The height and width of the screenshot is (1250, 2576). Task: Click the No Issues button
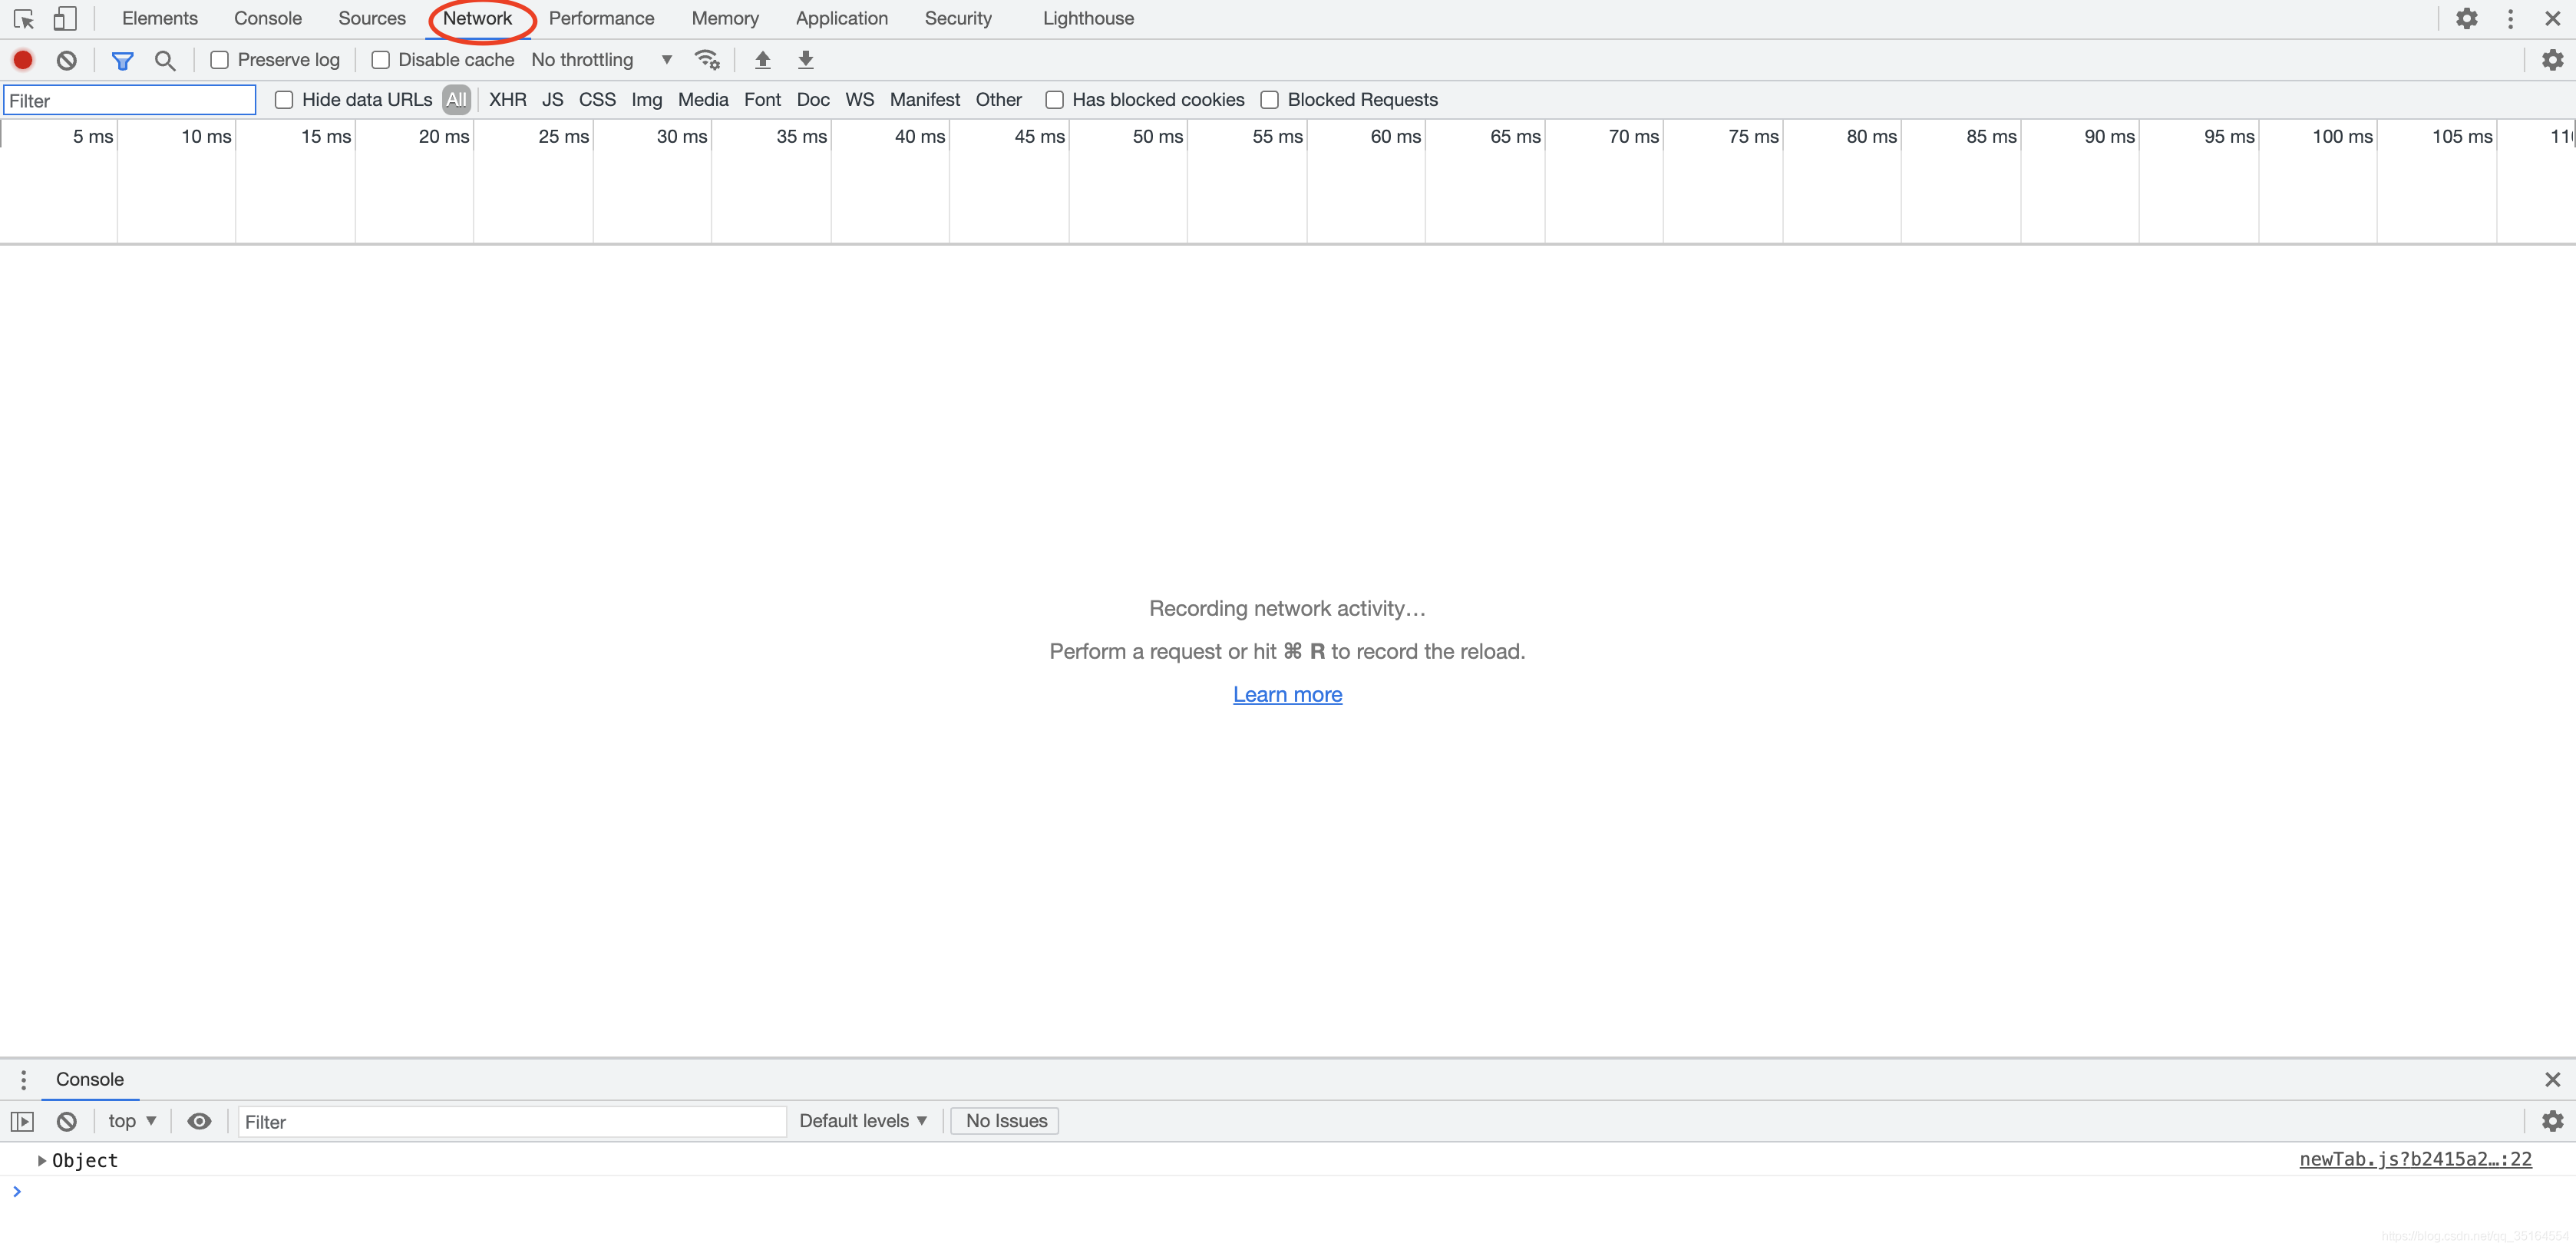point(1004,1120)
